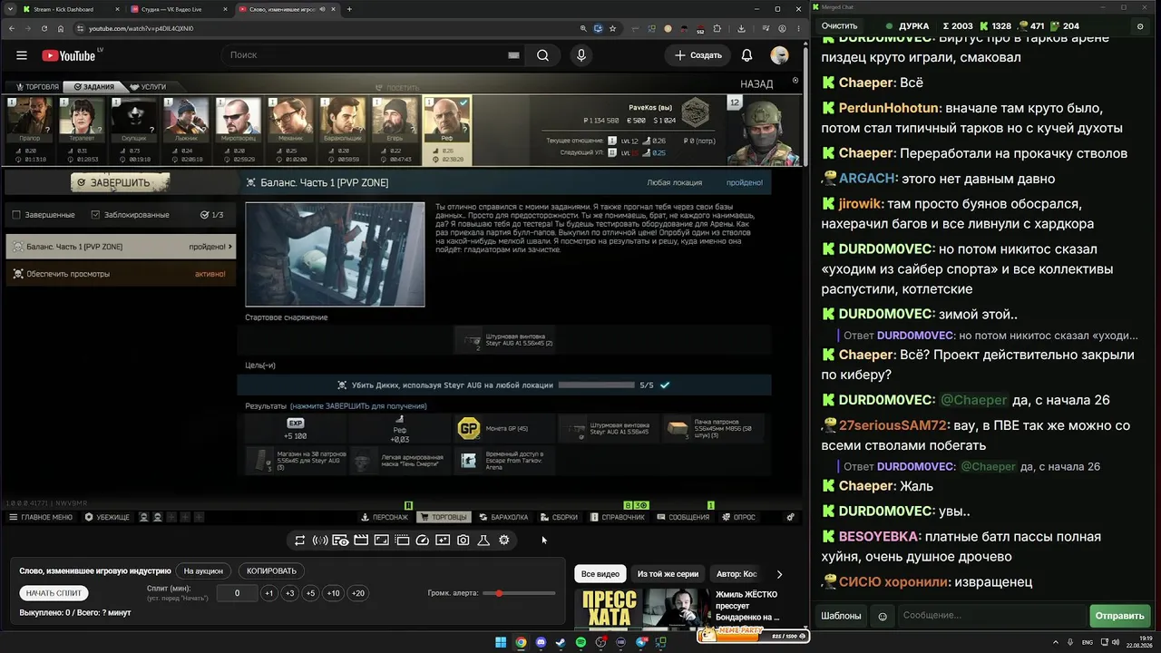Click the M856 ammo pack reward
Viewport: 1161px width, 653px height.
(713, 428)
